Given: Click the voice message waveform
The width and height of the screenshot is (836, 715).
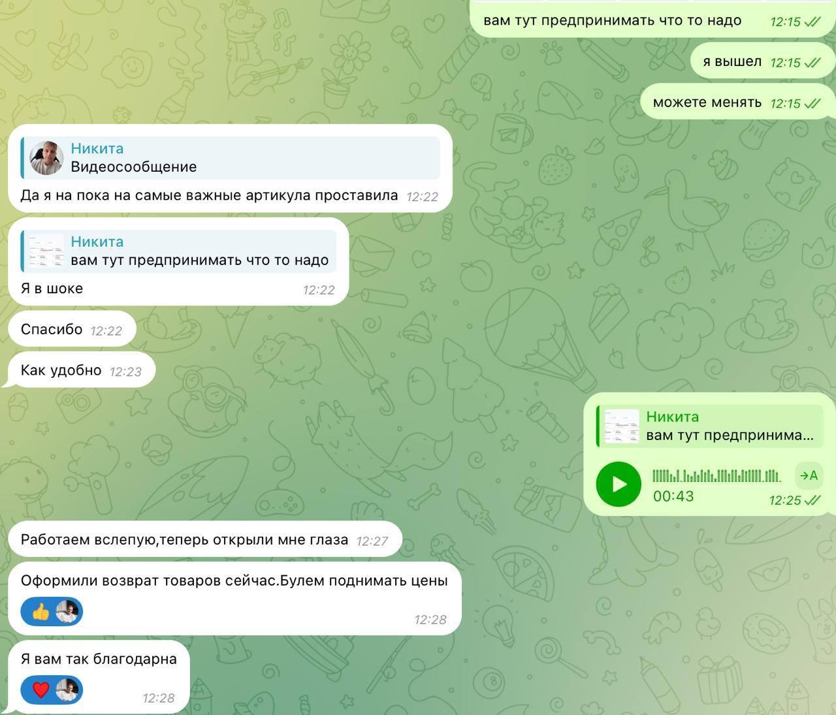Looking at the screenshot, I should pos(716,475).
